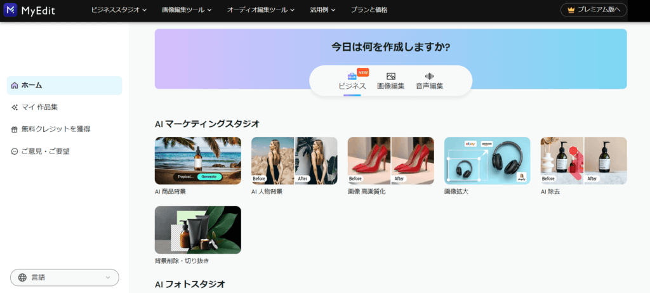Switch to the ビジネス tab
650x293 pixels.
coord(352,81)
